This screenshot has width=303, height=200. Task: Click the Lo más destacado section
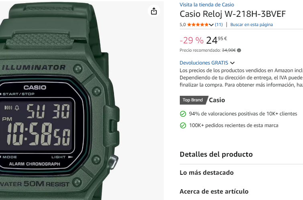click(x=207, y=172)
